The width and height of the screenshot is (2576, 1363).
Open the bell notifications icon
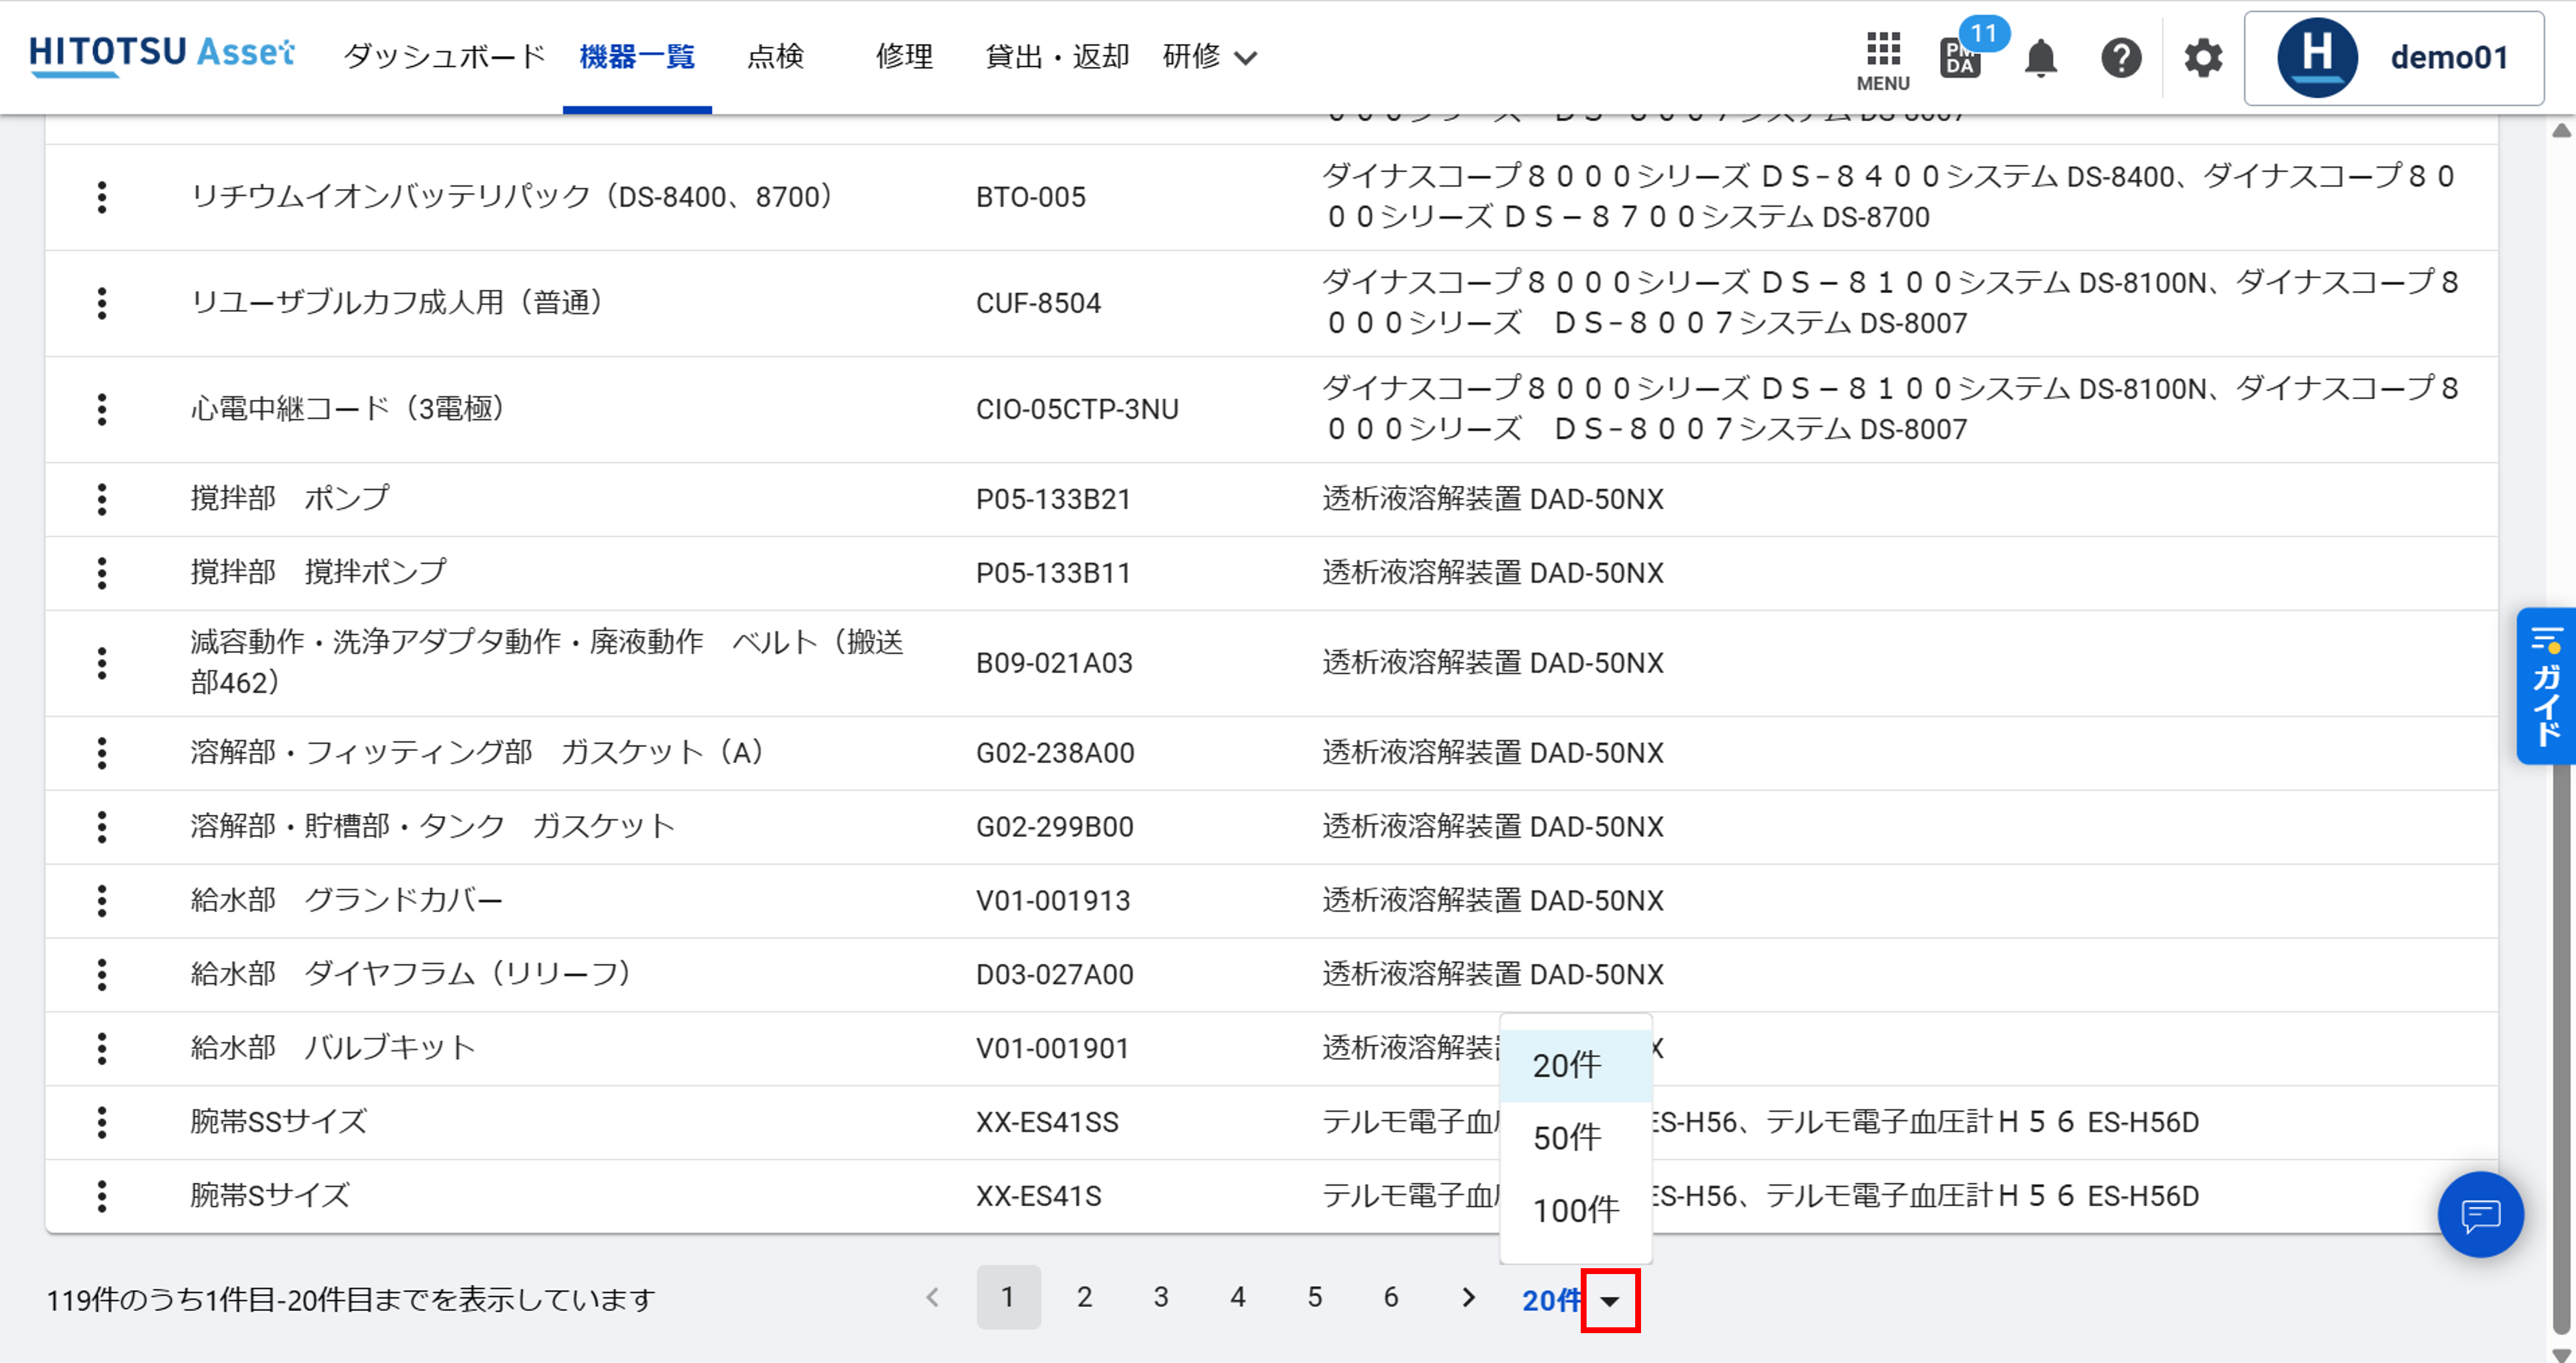[2040, 58]
